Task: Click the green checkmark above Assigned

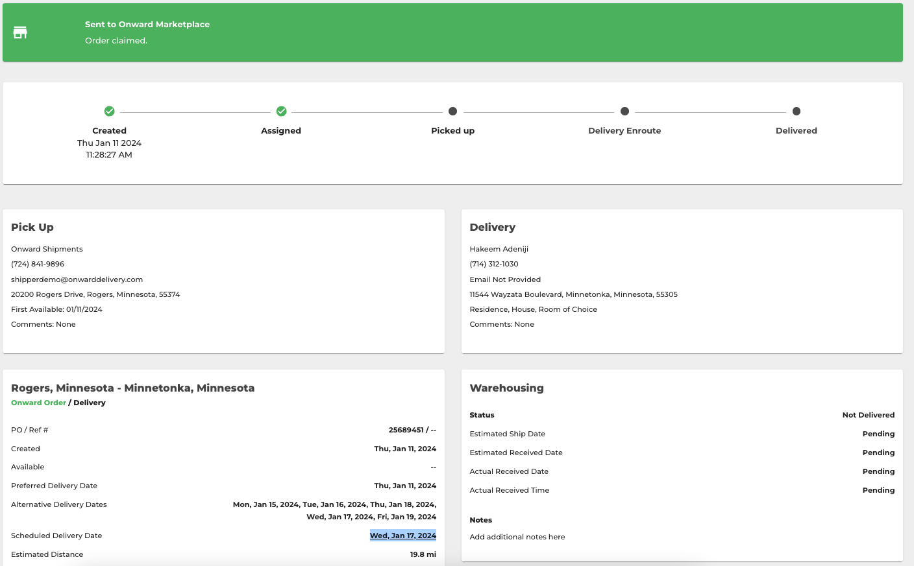Action: coord(281,112)
